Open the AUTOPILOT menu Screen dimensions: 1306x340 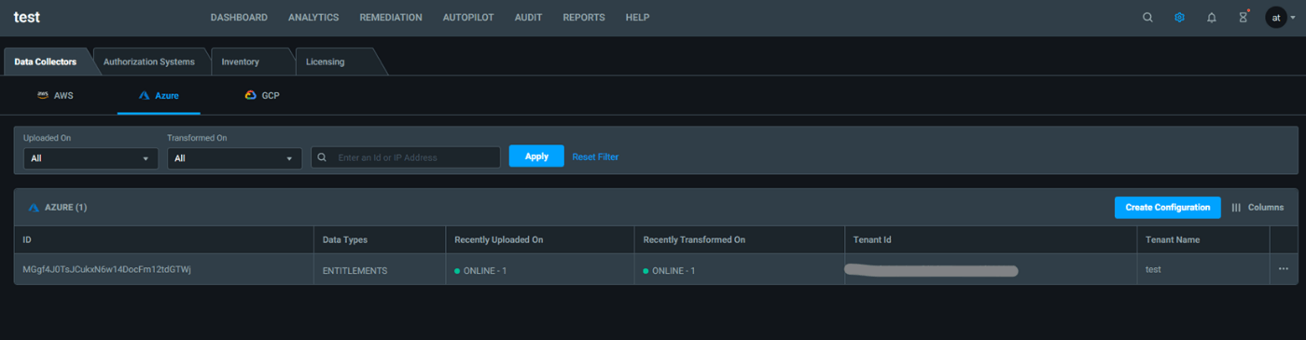click(468, 18)
